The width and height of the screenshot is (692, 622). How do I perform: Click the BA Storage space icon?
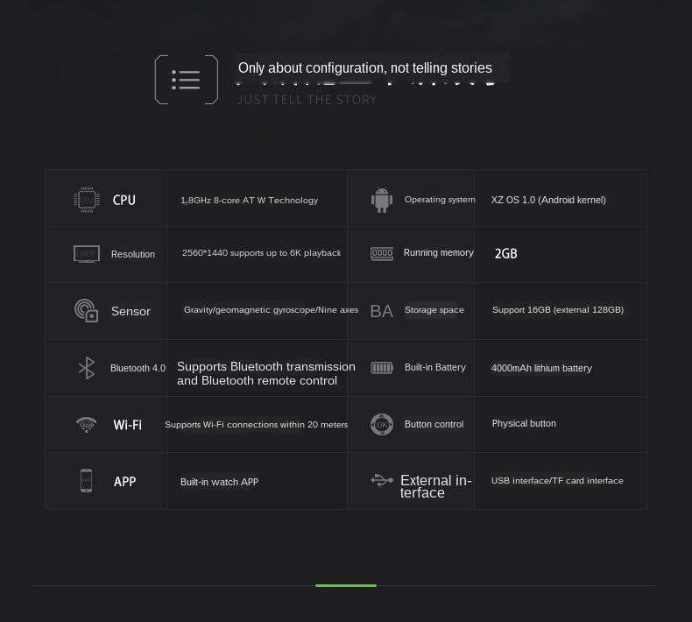(382, 311)
